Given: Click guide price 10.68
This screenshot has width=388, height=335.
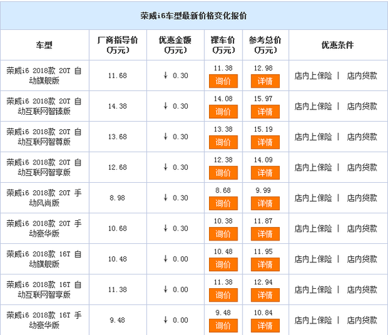Looking at the screenshot, I should click(118, 228).
